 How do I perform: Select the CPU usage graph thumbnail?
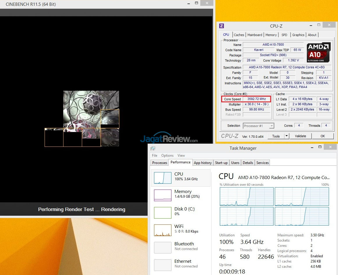(162, 178)
